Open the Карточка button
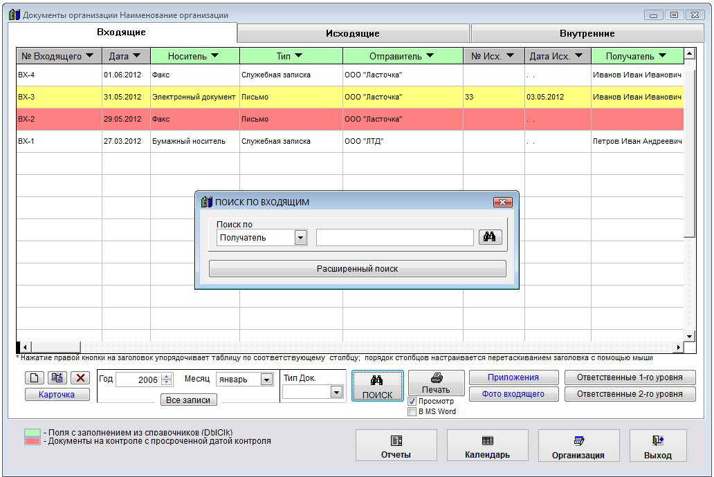Viewport: 714px width, 477px height. point(57,395)
